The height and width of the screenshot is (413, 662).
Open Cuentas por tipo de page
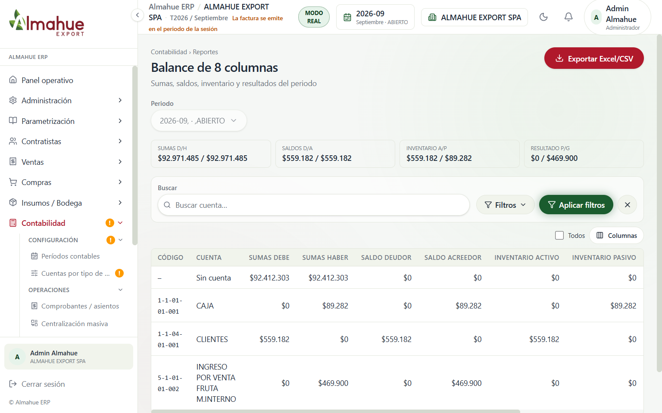(70, 274)
